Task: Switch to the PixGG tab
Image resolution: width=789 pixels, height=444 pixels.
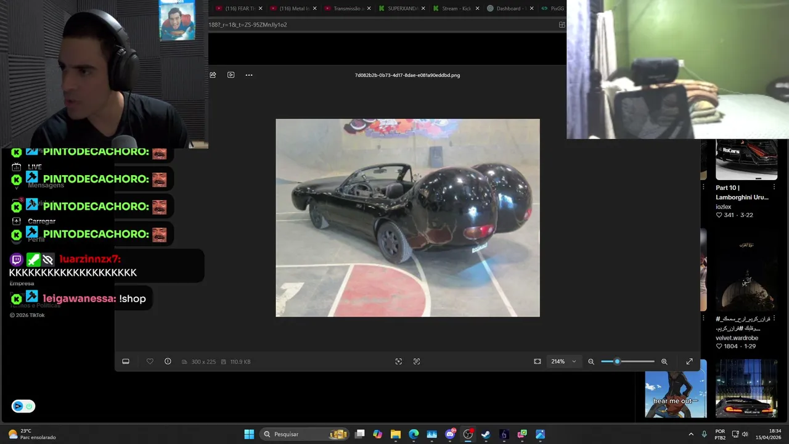Action: pos(552,9)
